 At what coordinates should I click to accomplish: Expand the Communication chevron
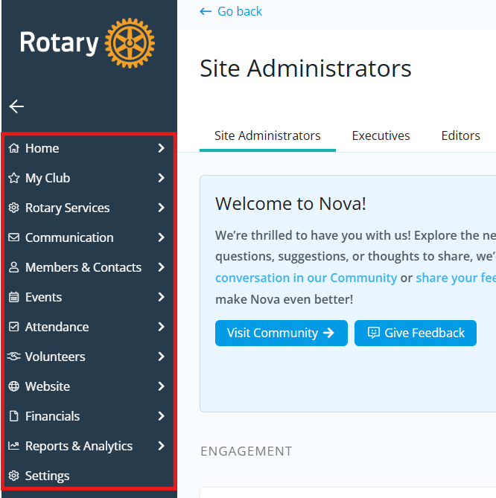pos(162,237)
